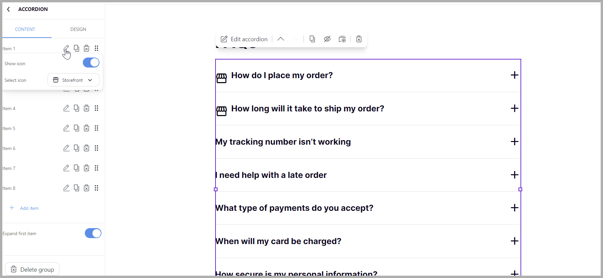Edit Item 8 with pencil icon

coord(66,188)
